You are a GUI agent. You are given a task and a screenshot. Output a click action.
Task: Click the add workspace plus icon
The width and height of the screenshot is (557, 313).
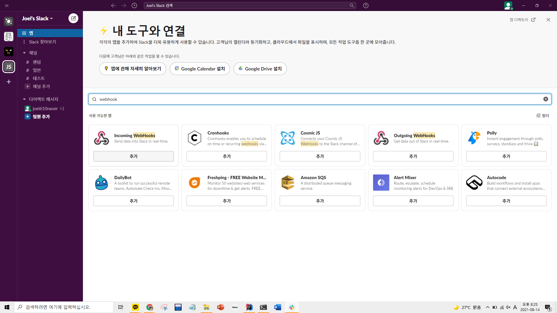coord(9,82)
